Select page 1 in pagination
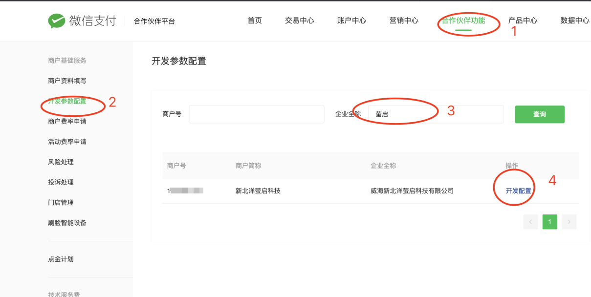 549,222
